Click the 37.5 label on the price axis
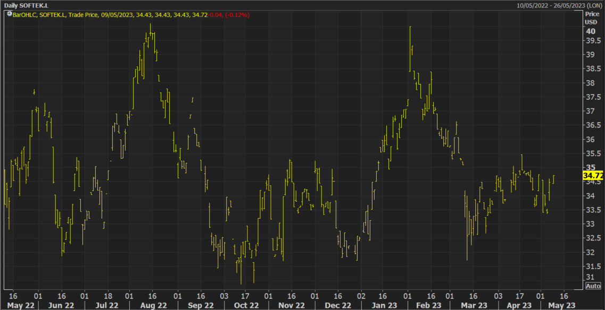This screenshot has width=605, height=310. (x=590, y=97)
